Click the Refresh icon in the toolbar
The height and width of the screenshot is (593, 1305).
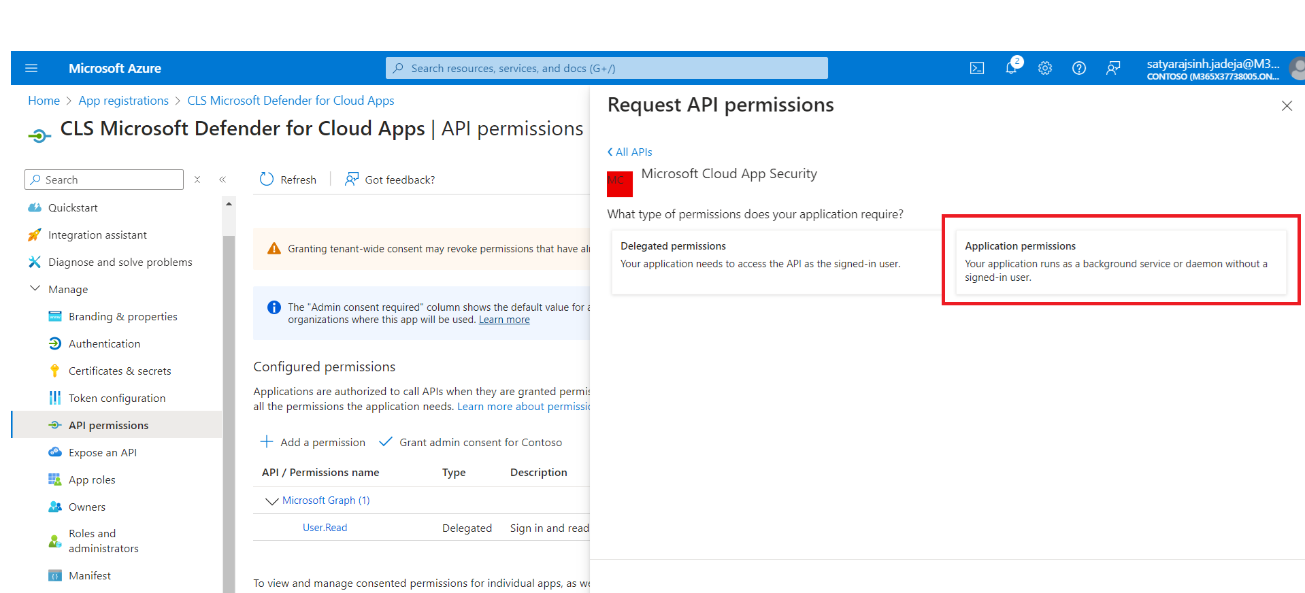click(x=267, y=179)
